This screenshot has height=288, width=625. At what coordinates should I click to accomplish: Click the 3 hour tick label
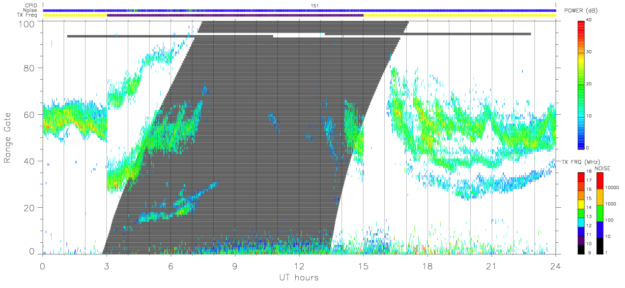[x=107, y=266]
